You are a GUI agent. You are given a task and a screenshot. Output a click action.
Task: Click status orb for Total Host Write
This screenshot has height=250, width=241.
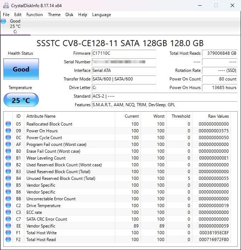click(8, 233)
